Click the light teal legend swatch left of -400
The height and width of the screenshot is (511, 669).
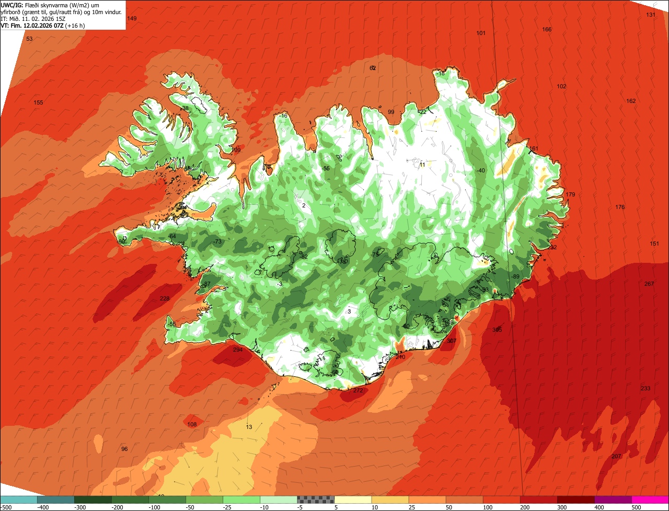(19, 500)
